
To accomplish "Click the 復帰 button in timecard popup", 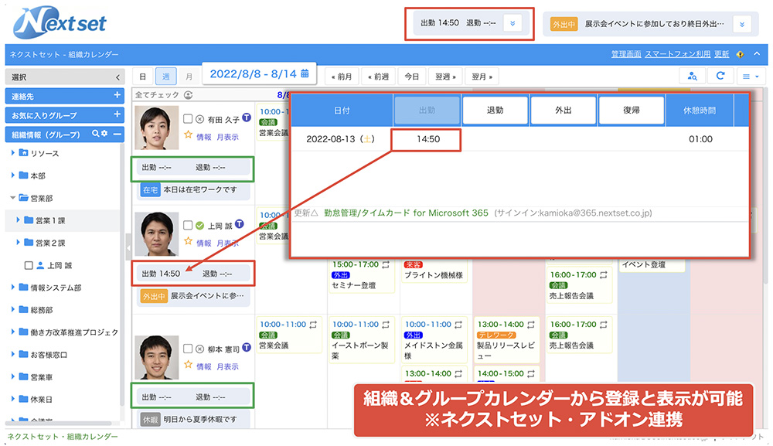I will [x=631, y=111].
